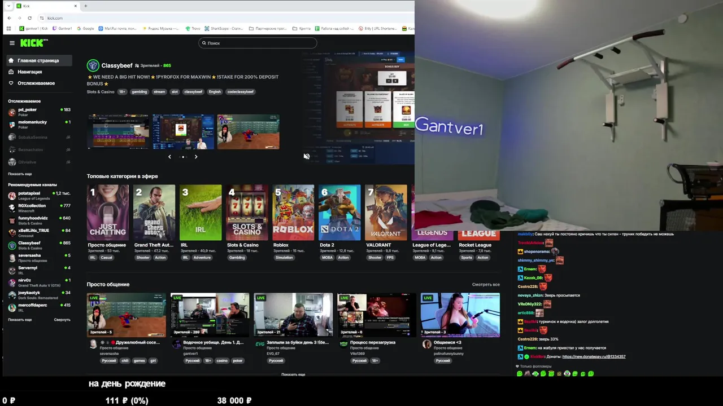This screenshot has height=406, width=723.
Task: Click Смотреть все for Просто общение
Action: tap(486, 285)
